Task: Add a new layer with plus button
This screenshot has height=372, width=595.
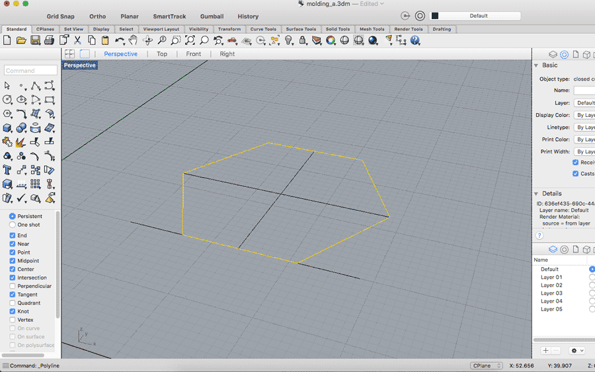Action: [545, 350]
